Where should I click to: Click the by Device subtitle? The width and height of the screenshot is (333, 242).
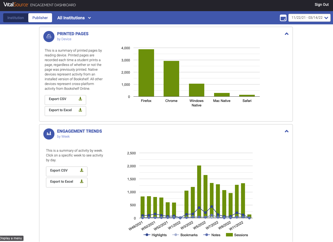[x=64, y=39]
